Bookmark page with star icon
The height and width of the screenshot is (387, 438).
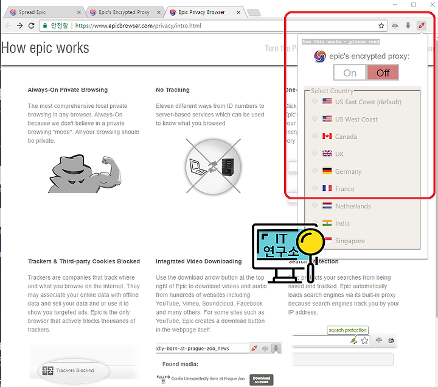click(381, 26)
